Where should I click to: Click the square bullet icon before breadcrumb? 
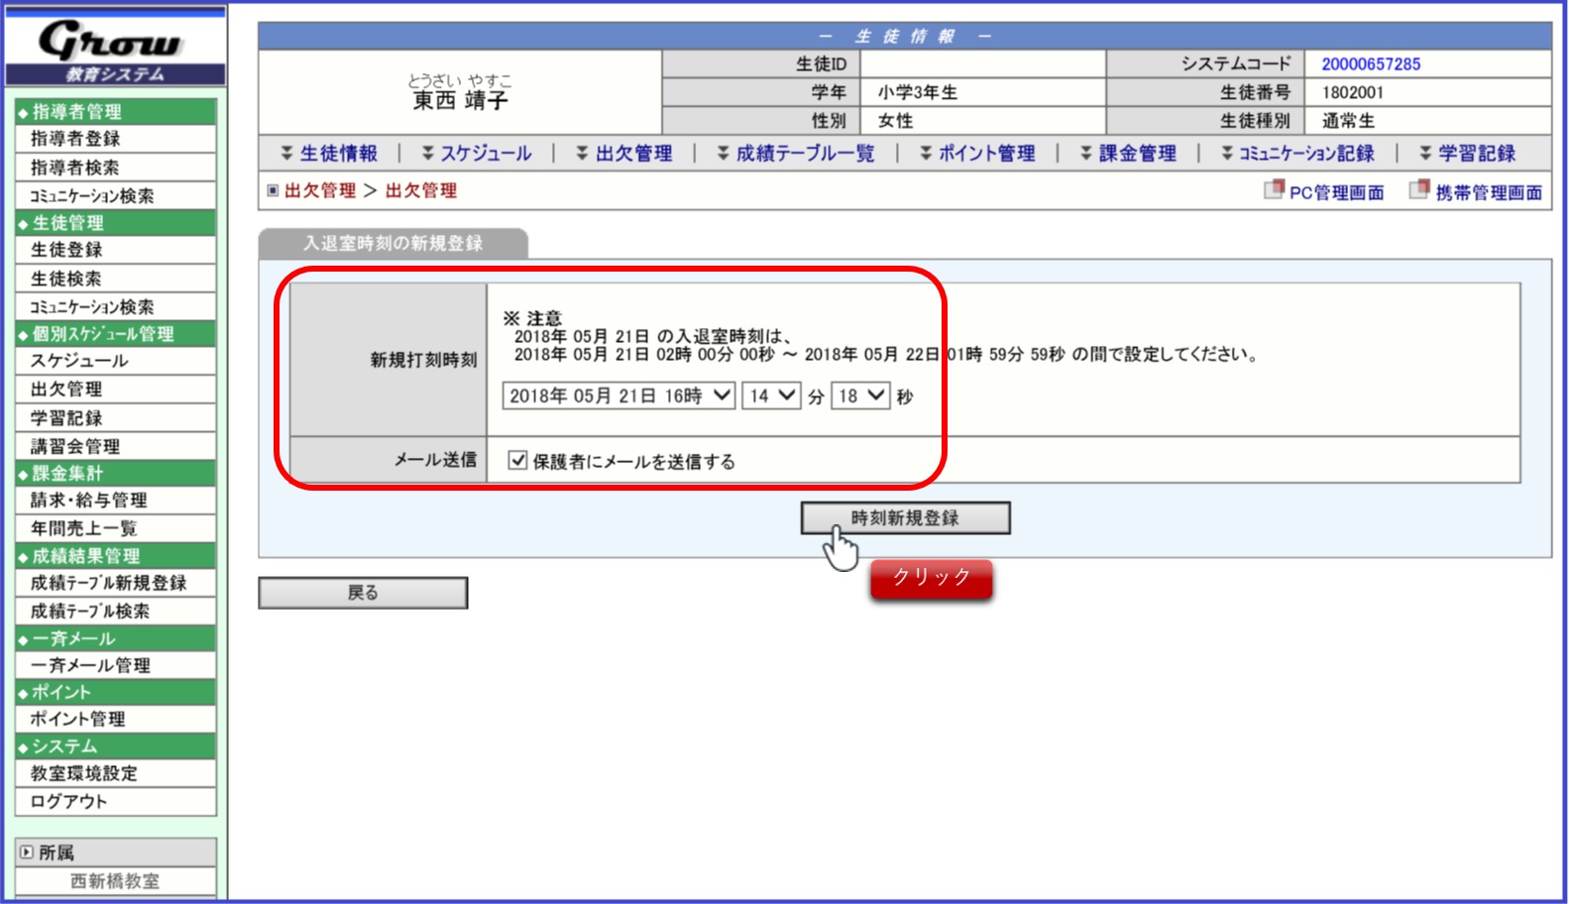273,190
